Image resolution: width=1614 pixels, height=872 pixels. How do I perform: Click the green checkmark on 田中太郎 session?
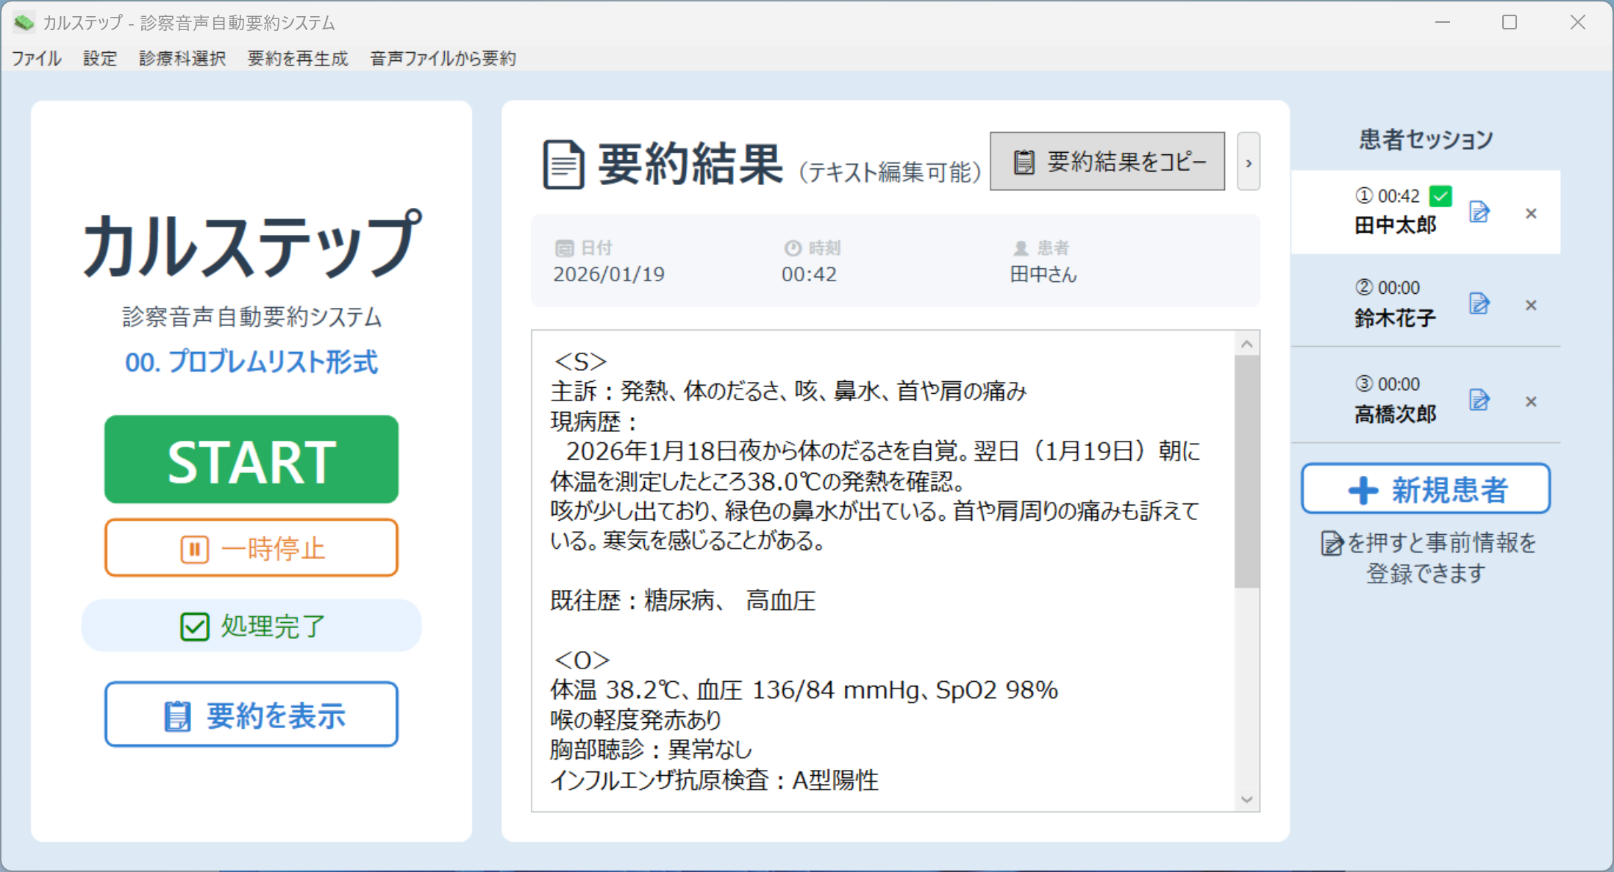point(1440,196)
